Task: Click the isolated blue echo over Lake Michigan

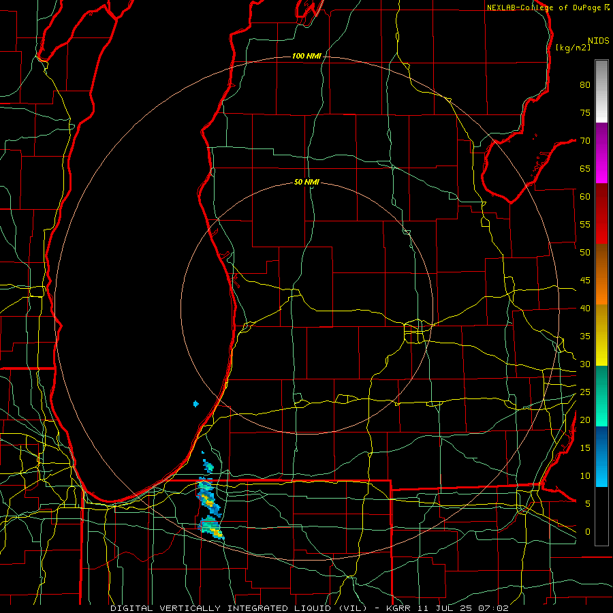Action: pyautogui.click(x=196, y=404)
